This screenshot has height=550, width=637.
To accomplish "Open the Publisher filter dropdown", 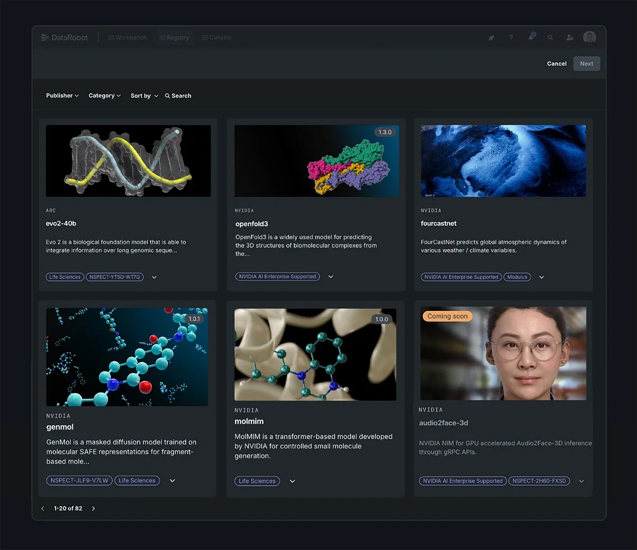I will pos(62,95).
